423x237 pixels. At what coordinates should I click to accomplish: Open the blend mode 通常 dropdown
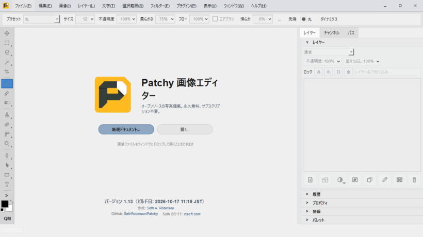pyautogui.click(x=329, y=52)
